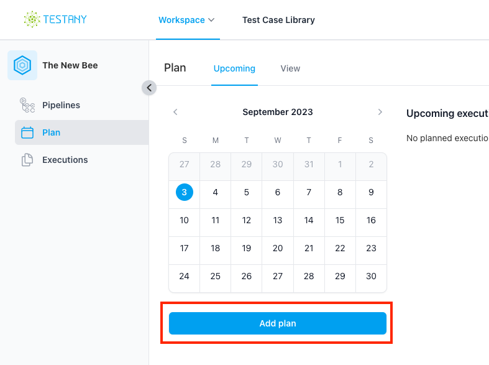Click the Testany logo icon
Screen dimensions: 489x365
(x=32, y=19)
